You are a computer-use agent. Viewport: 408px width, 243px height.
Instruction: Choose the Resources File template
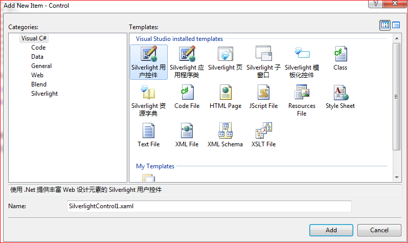pos(302,101)
